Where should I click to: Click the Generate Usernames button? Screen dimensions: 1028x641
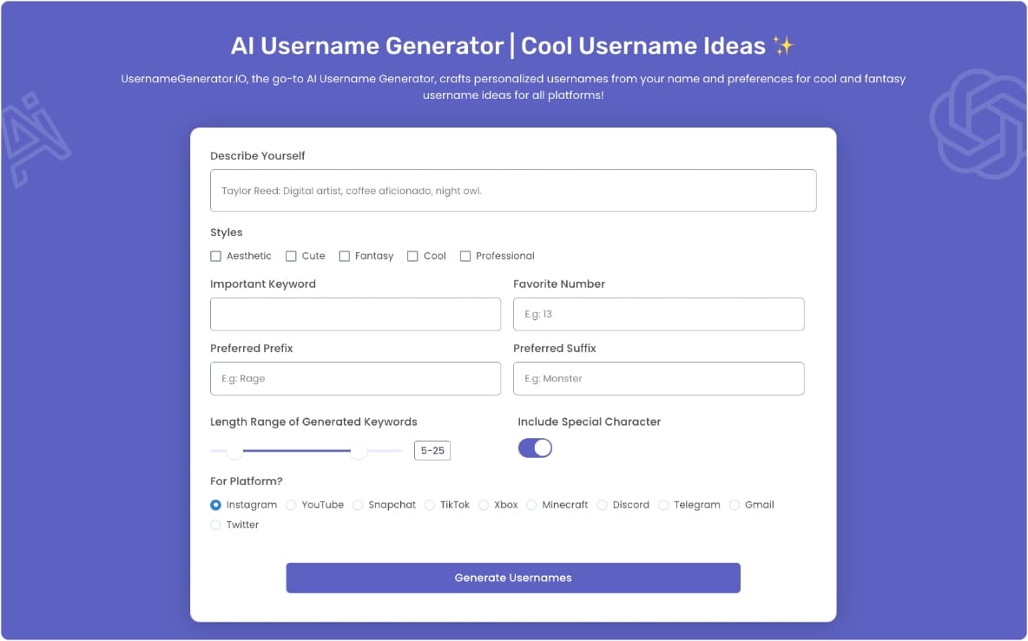point(512,578)
